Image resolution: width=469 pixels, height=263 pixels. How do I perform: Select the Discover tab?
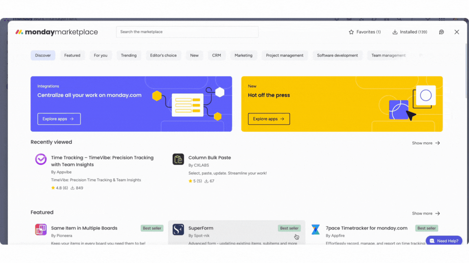pos(43,56)
